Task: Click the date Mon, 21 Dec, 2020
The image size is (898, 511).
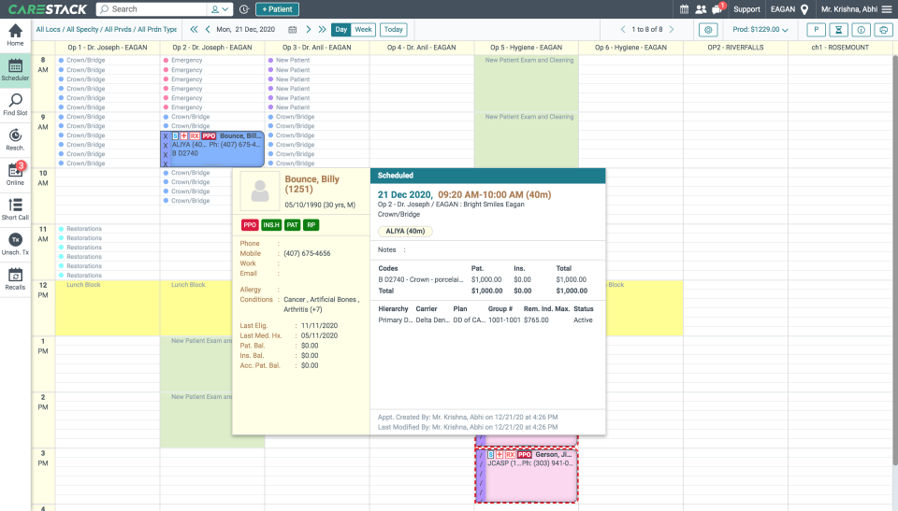Action: click(x=246, y=29)
